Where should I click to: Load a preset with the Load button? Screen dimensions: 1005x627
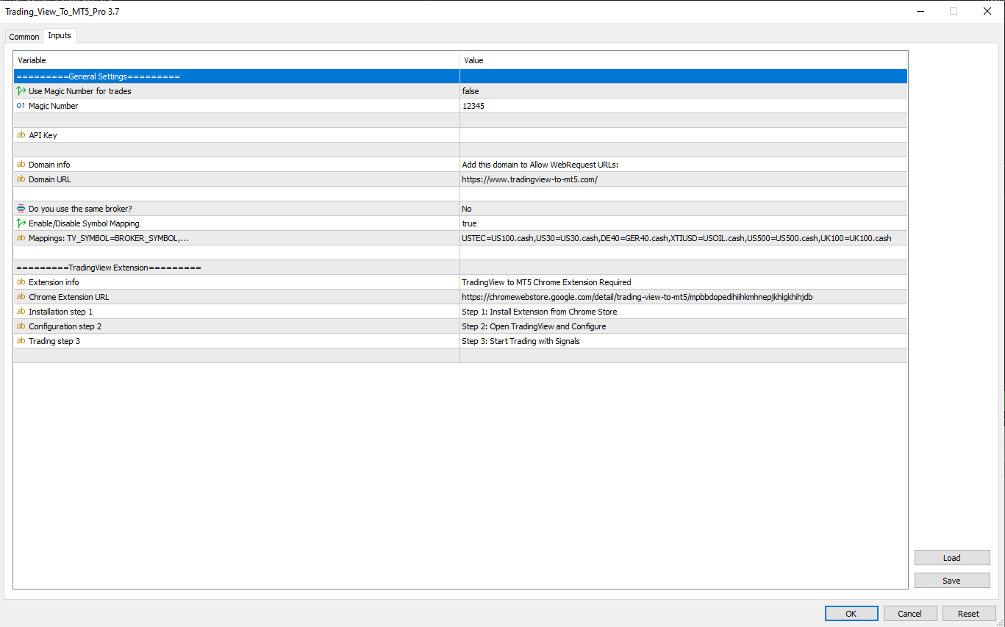coord(952,558)
